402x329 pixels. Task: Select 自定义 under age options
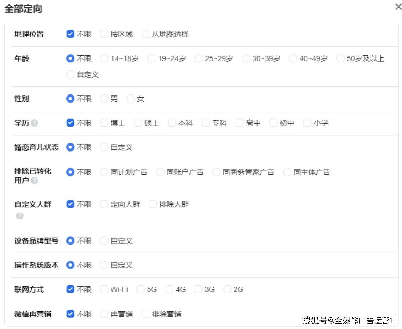70,75
